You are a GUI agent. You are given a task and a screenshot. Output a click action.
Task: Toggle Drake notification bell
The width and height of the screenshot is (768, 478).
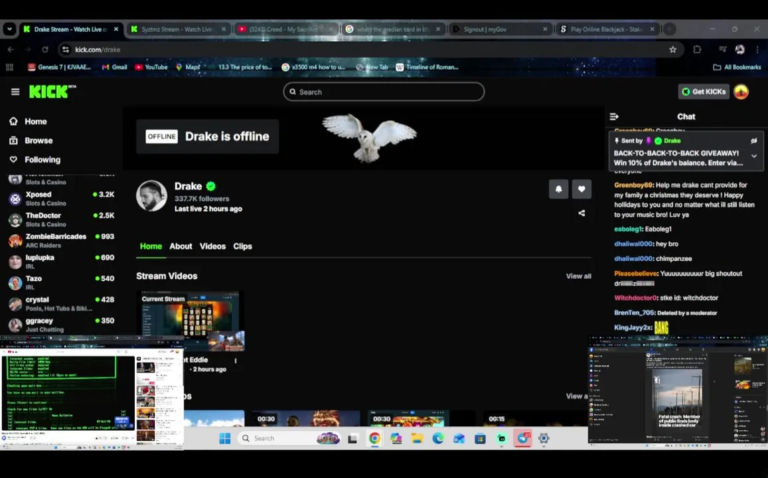click(x=558, y=189)
